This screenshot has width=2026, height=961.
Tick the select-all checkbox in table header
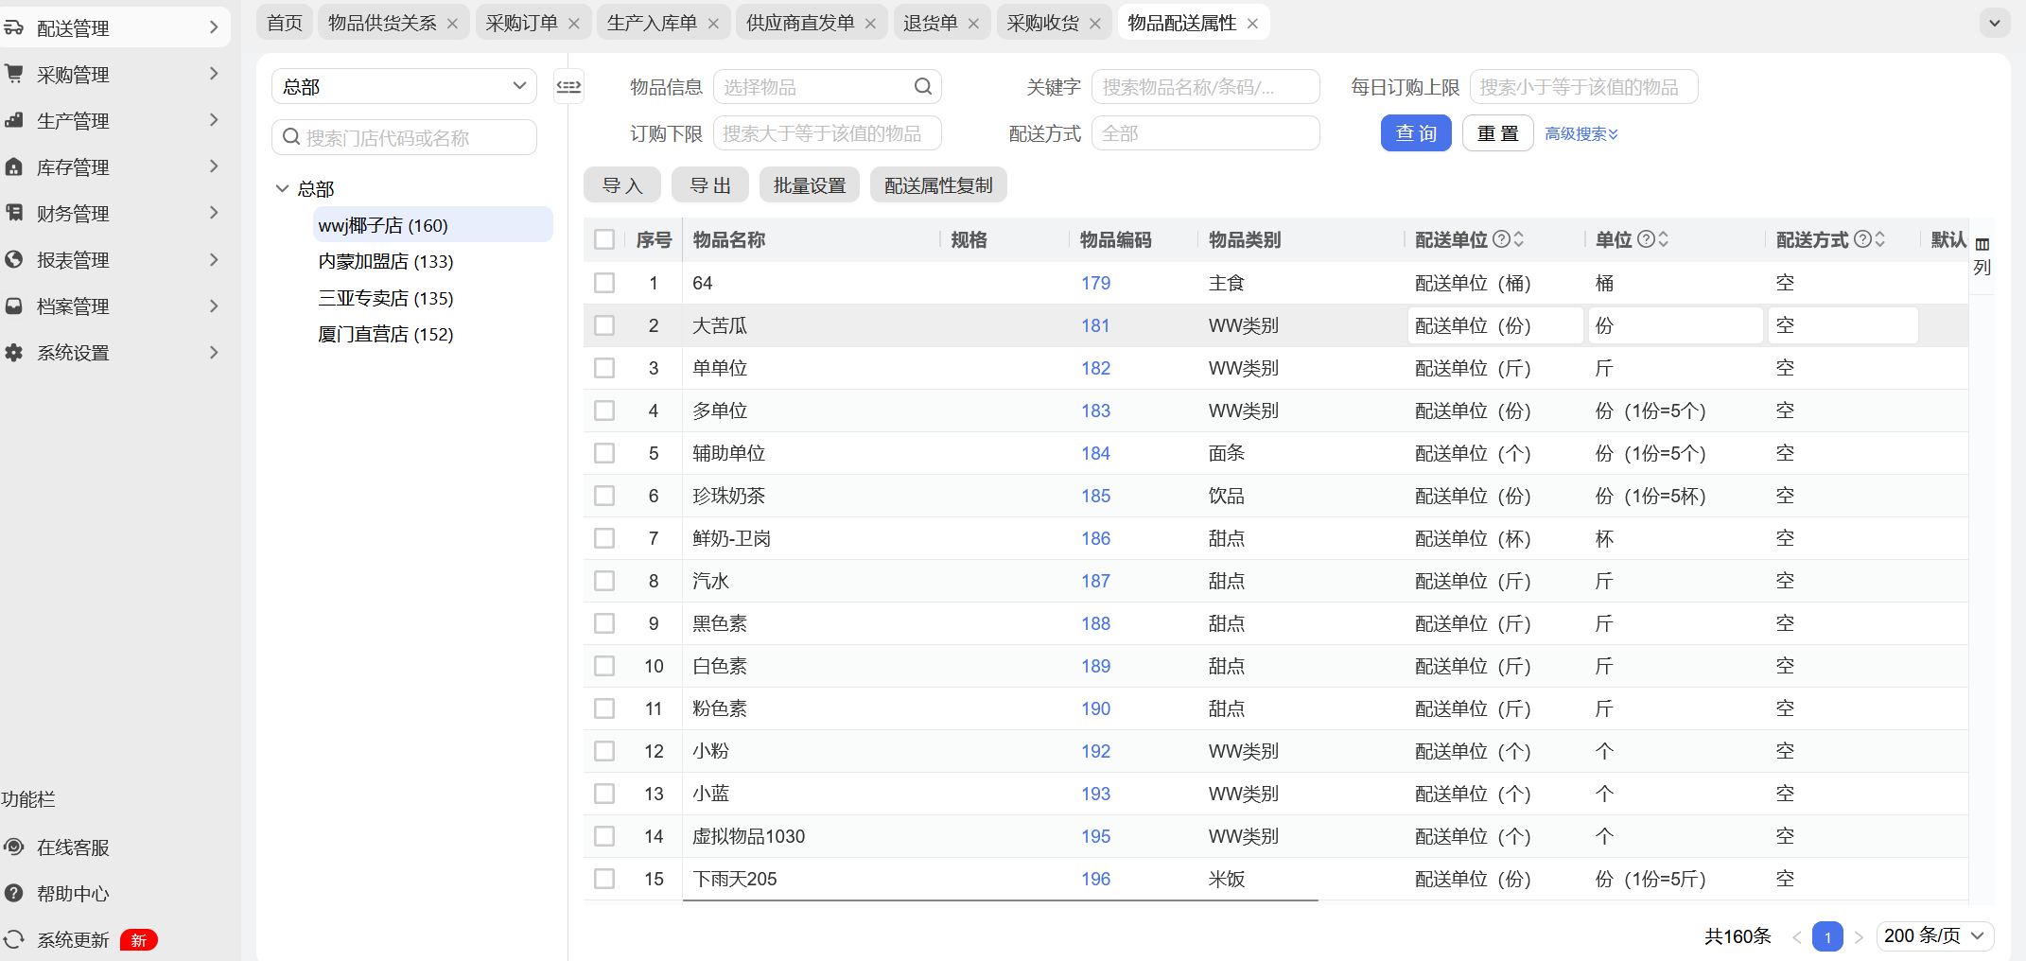604,239
